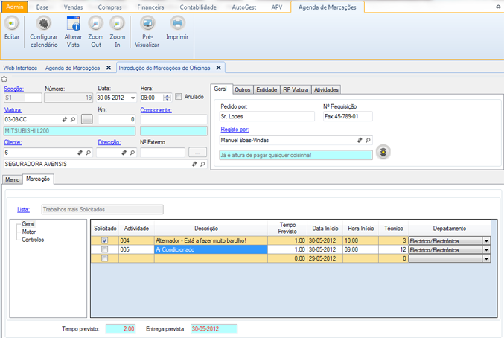Click the Zoom In magnifier icon
504x338 pixels.
tap(118, 23)
